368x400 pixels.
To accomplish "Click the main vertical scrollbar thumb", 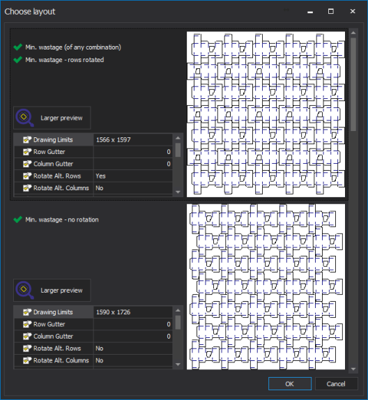I will coord(353,84).
